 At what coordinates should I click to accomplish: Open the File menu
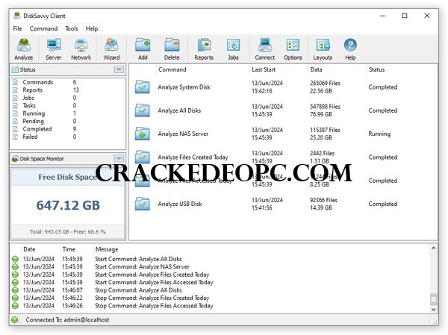coord(17,28)
